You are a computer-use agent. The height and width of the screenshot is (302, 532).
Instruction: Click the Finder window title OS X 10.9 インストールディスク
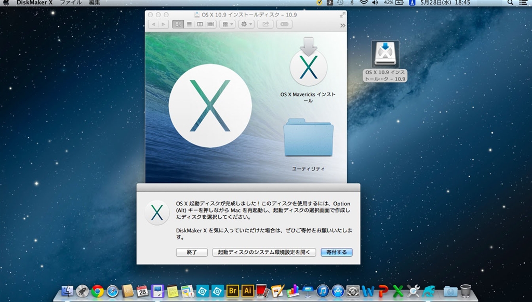[248, 15]
